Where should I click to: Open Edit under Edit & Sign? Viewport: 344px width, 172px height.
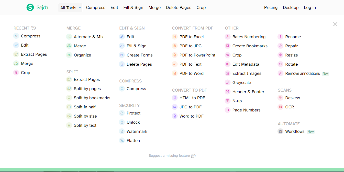pyautogui.click(x=127, y=37)
